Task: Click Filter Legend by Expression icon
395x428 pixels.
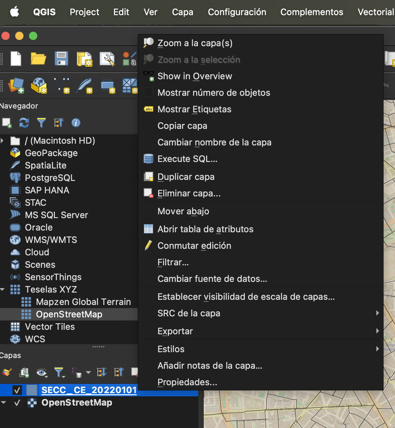Action: click(x=77, y=372)
